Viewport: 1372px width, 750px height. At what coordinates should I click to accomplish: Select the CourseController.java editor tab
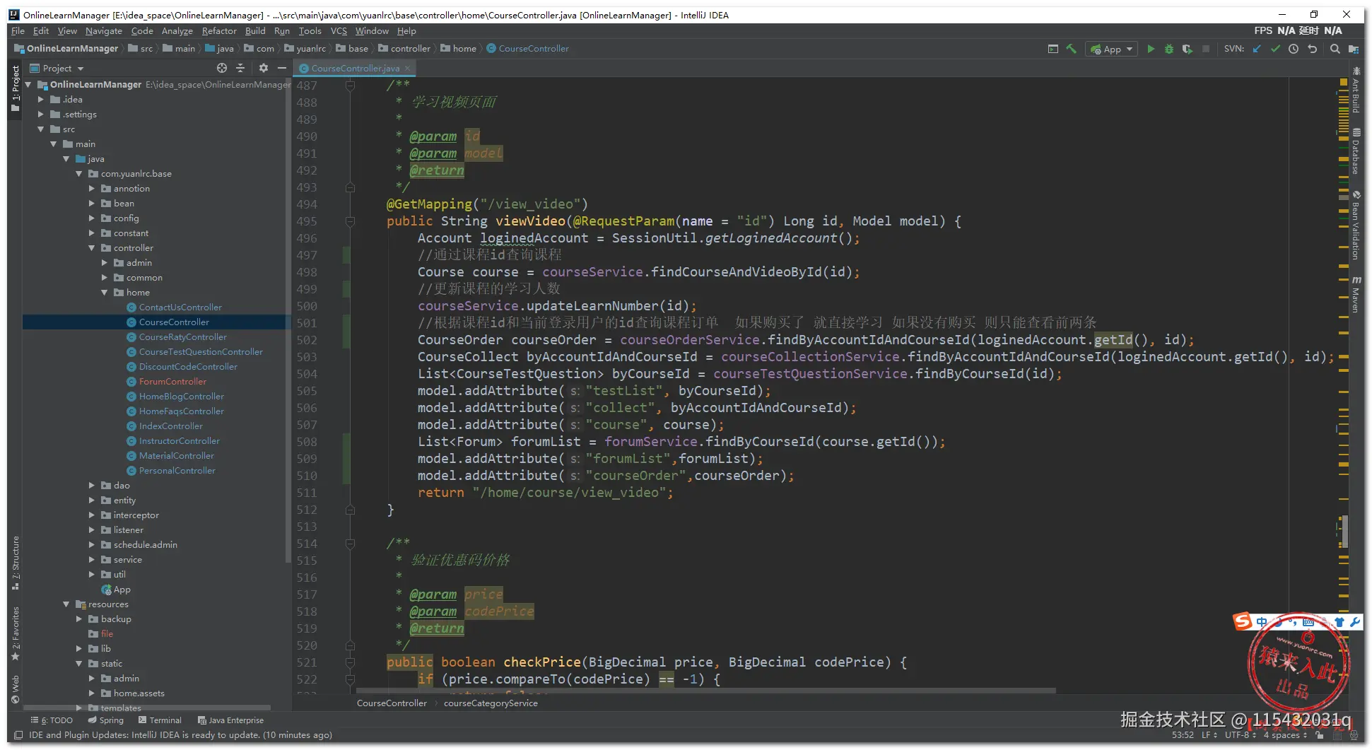pos(355,68)
